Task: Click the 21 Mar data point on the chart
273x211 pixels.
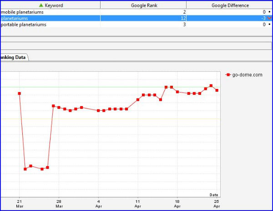Action: pos(19,93)
